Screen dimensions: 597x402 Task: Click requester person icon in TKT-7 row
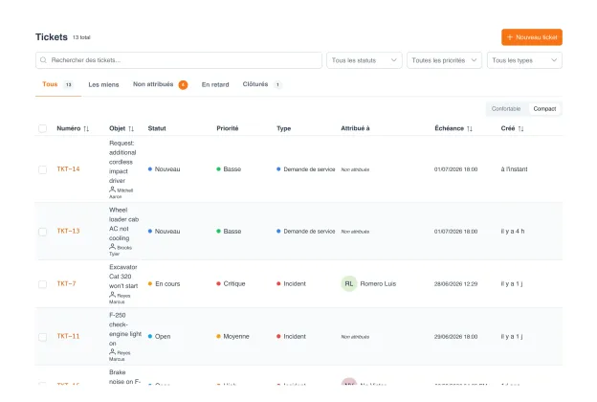112,295
